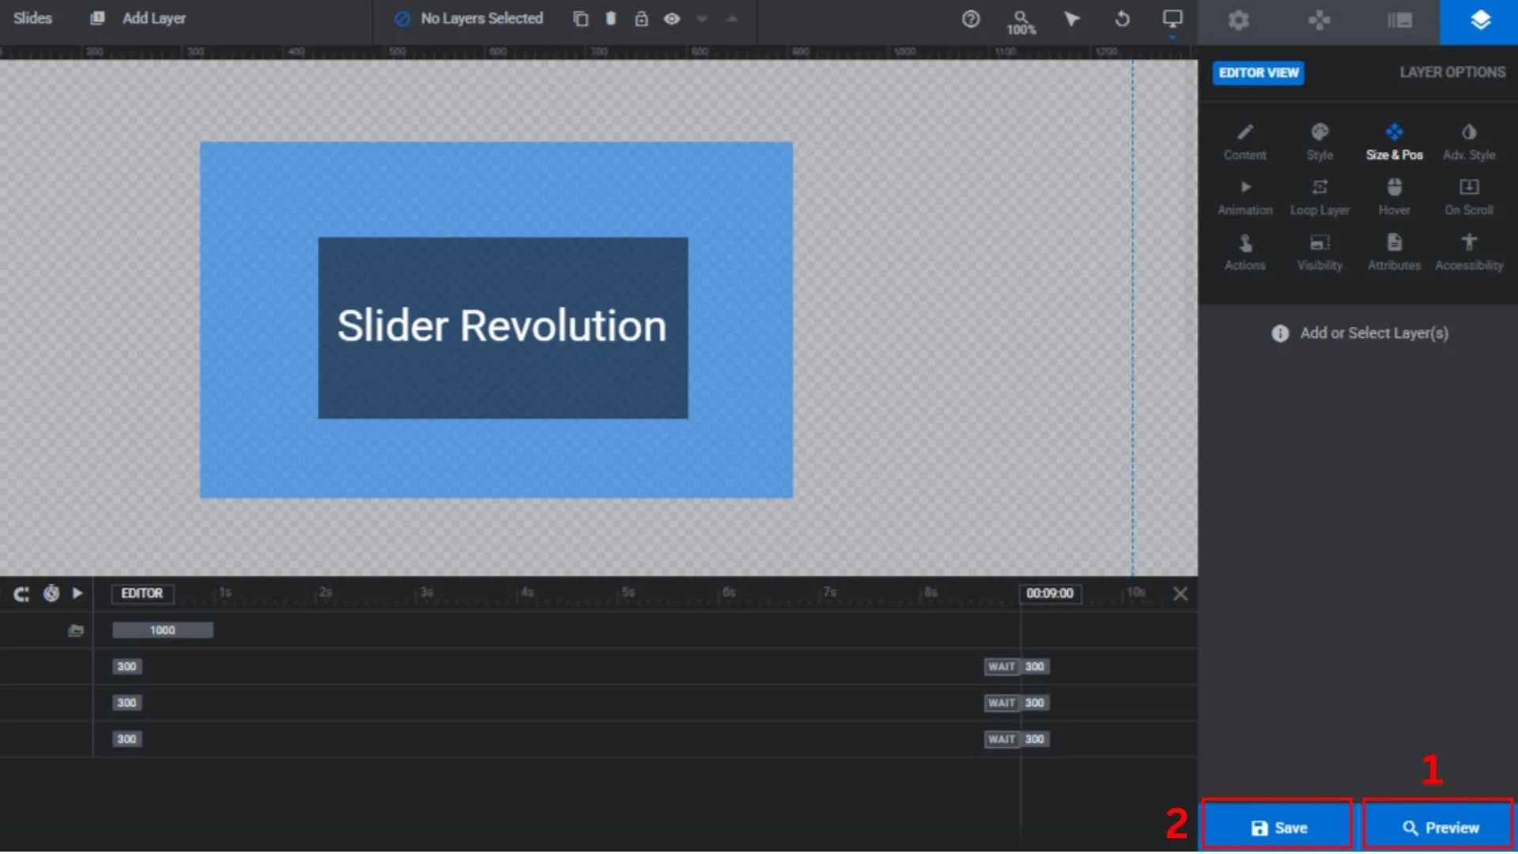The image size is (1518, 854).
Task: Click the 1000 slide animation bar
Action: [162, 630]
